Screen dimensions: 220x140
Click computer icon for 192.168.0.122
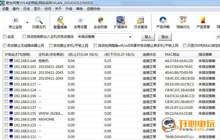point(11,131)
